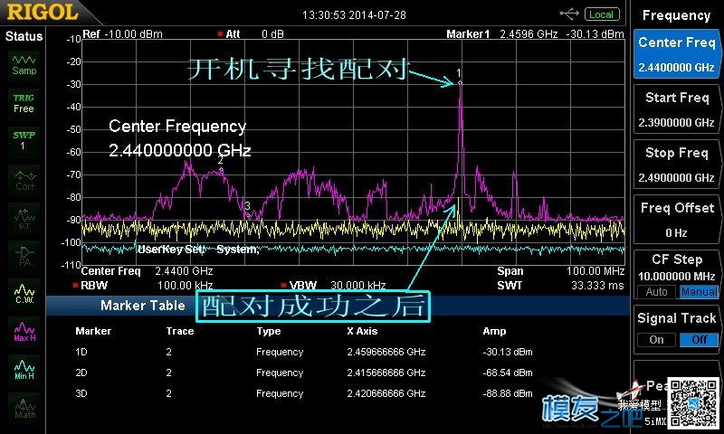Click the RIGOL logo
Viewport: 724px width, 434px height.
click(43, 12)
